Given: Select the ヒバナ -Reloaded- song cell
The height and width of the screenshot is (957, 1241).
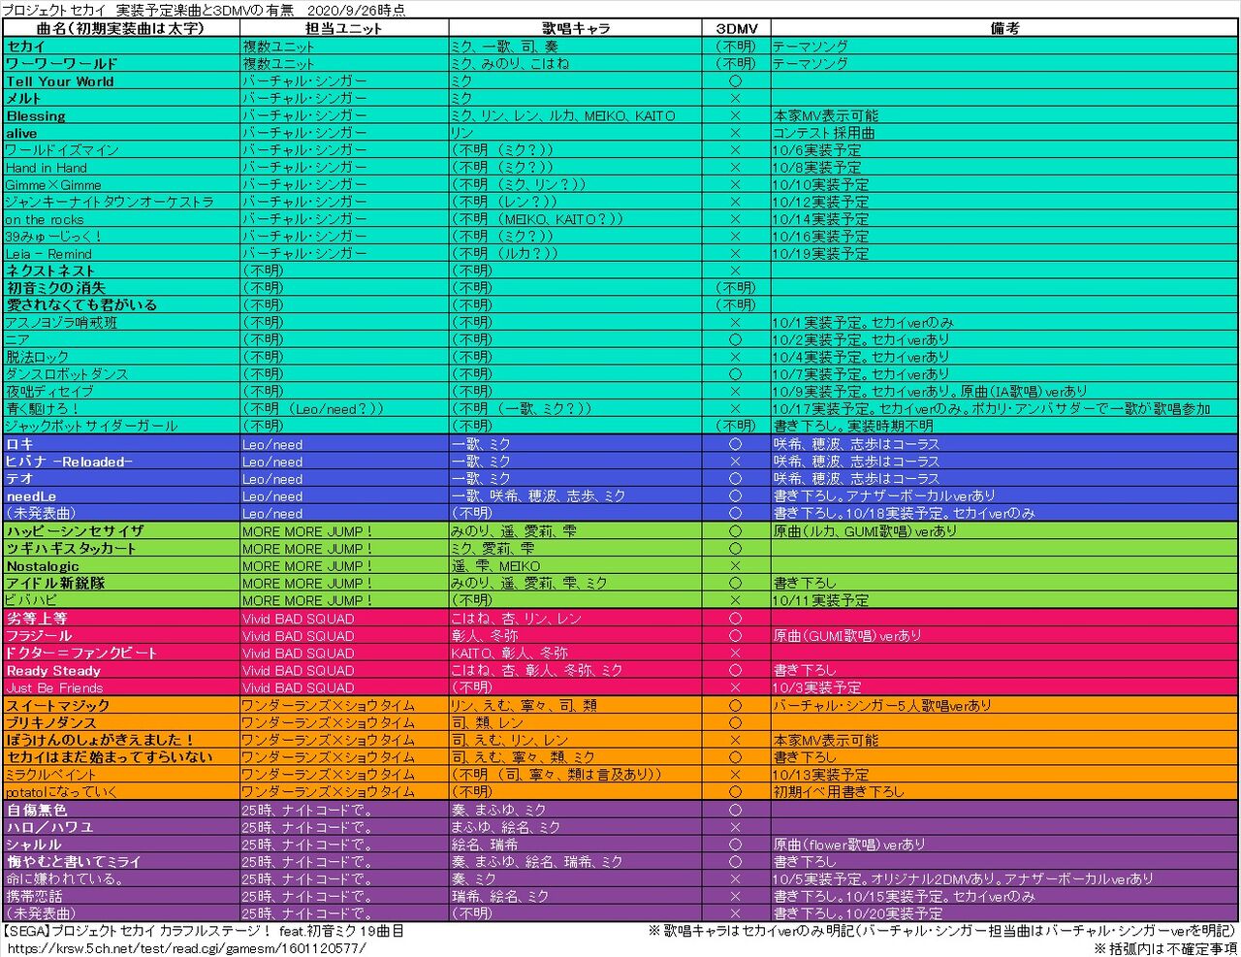Looking at the screenshot, I should (121, 462).
